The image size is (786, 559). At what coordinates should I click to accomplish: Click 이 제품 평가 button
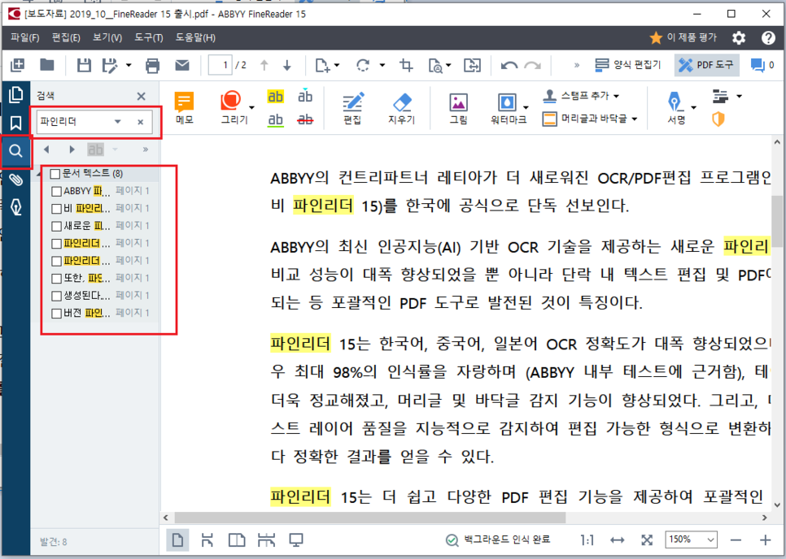pos(683,37)
